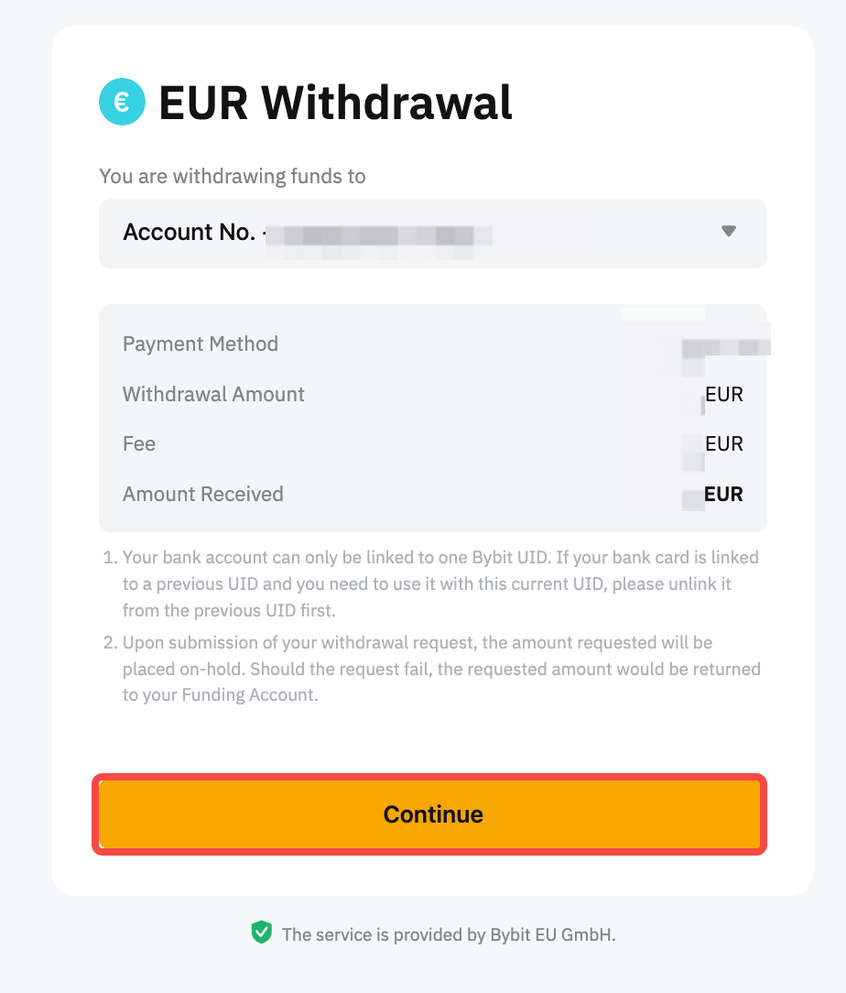Image resolution: width=846 pixels, height=993 pixels.
Task: Click the note about Bybit UID linking
Action: (439, 584)
